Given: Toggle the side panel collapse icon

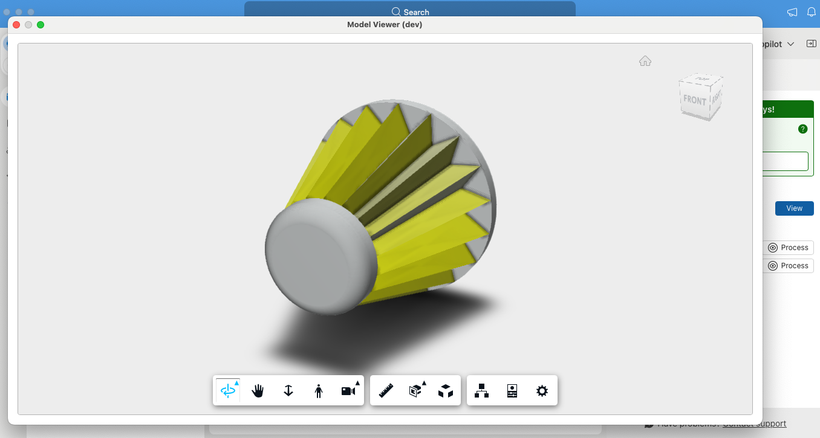Looking at the screenshot, I should [811, 43].
